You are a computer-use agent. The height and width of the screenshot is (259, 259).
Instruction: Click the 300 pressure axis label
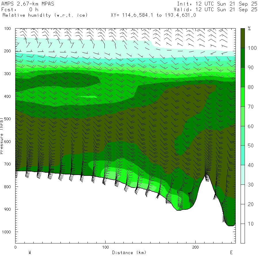[x=7, y=74]
